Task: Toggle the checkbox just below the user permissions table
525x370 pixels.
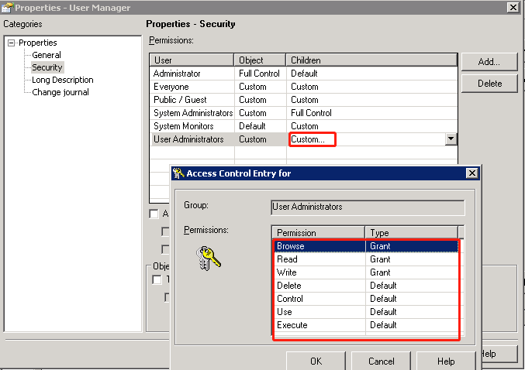Action: pyautogui.click(x=154, y=214)
